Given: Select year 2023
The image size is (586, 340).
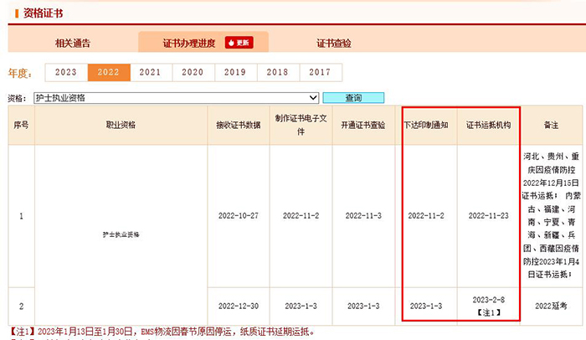Looking at the screenshot, I should point(66,72).
